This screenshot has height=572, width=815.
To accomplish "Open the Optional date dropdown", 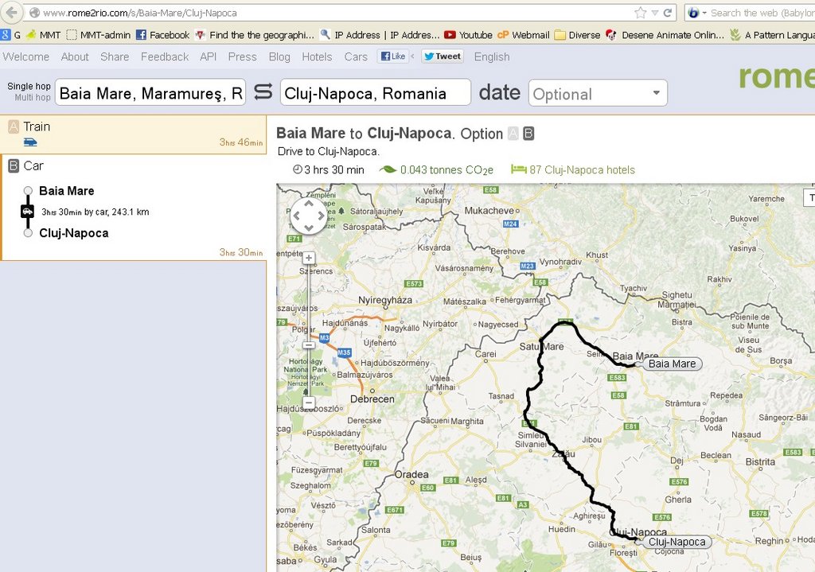I will pos(598,94).
